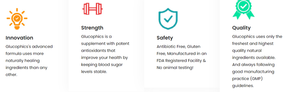The height and width of the screenshot is (92, 286).
Task: Click the teal shield checkmark Safety icon
Action: (168, 19)
